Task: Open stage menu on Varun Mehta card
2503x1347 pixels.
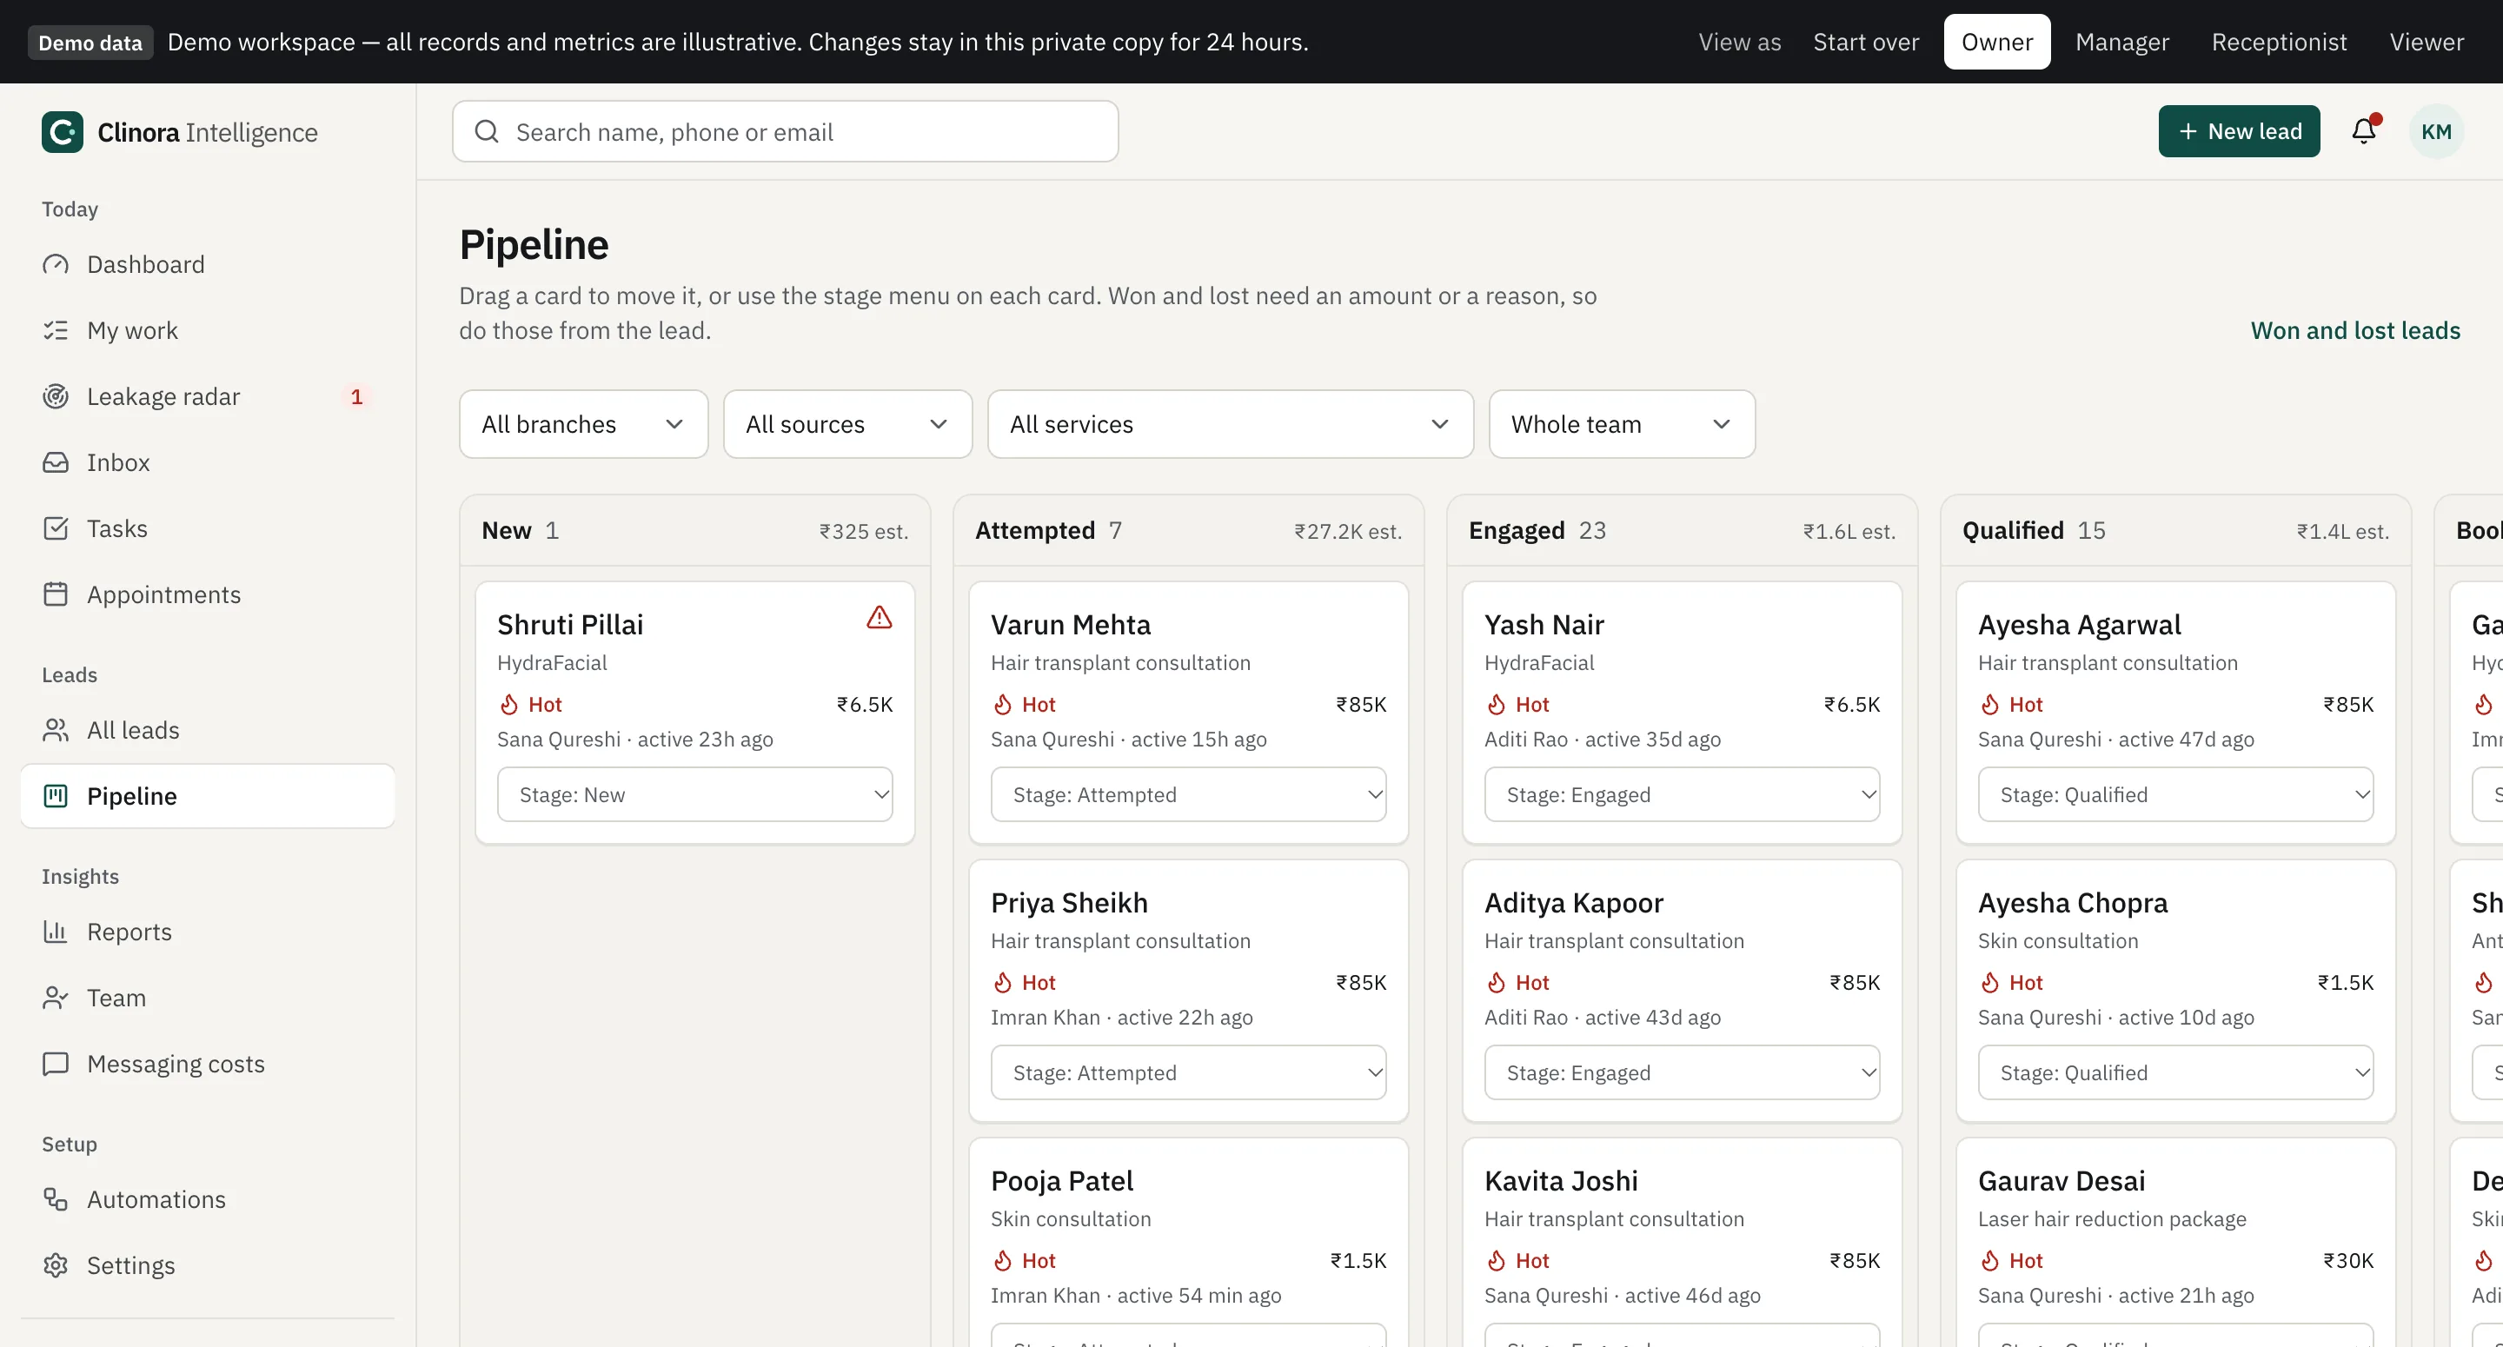Action: [1188, 795]
